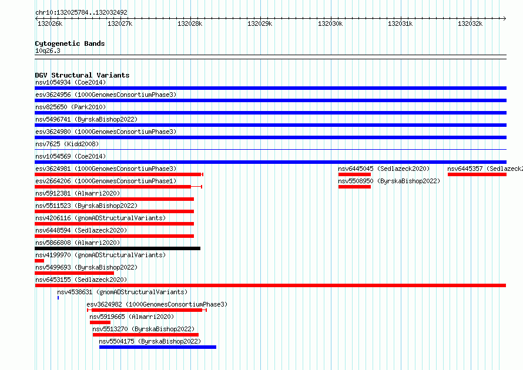Click the red bar under nsv6445357
This screenshot has height=370, width=523.
click(477, 174)
